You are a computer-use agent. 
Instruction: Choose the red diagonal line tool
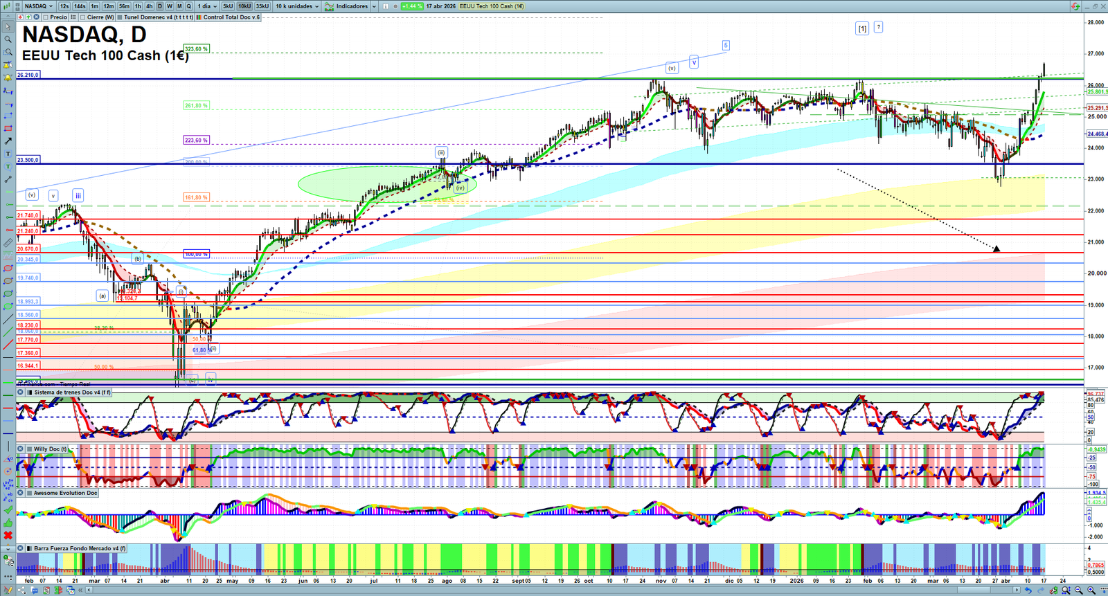pos(8,345)
